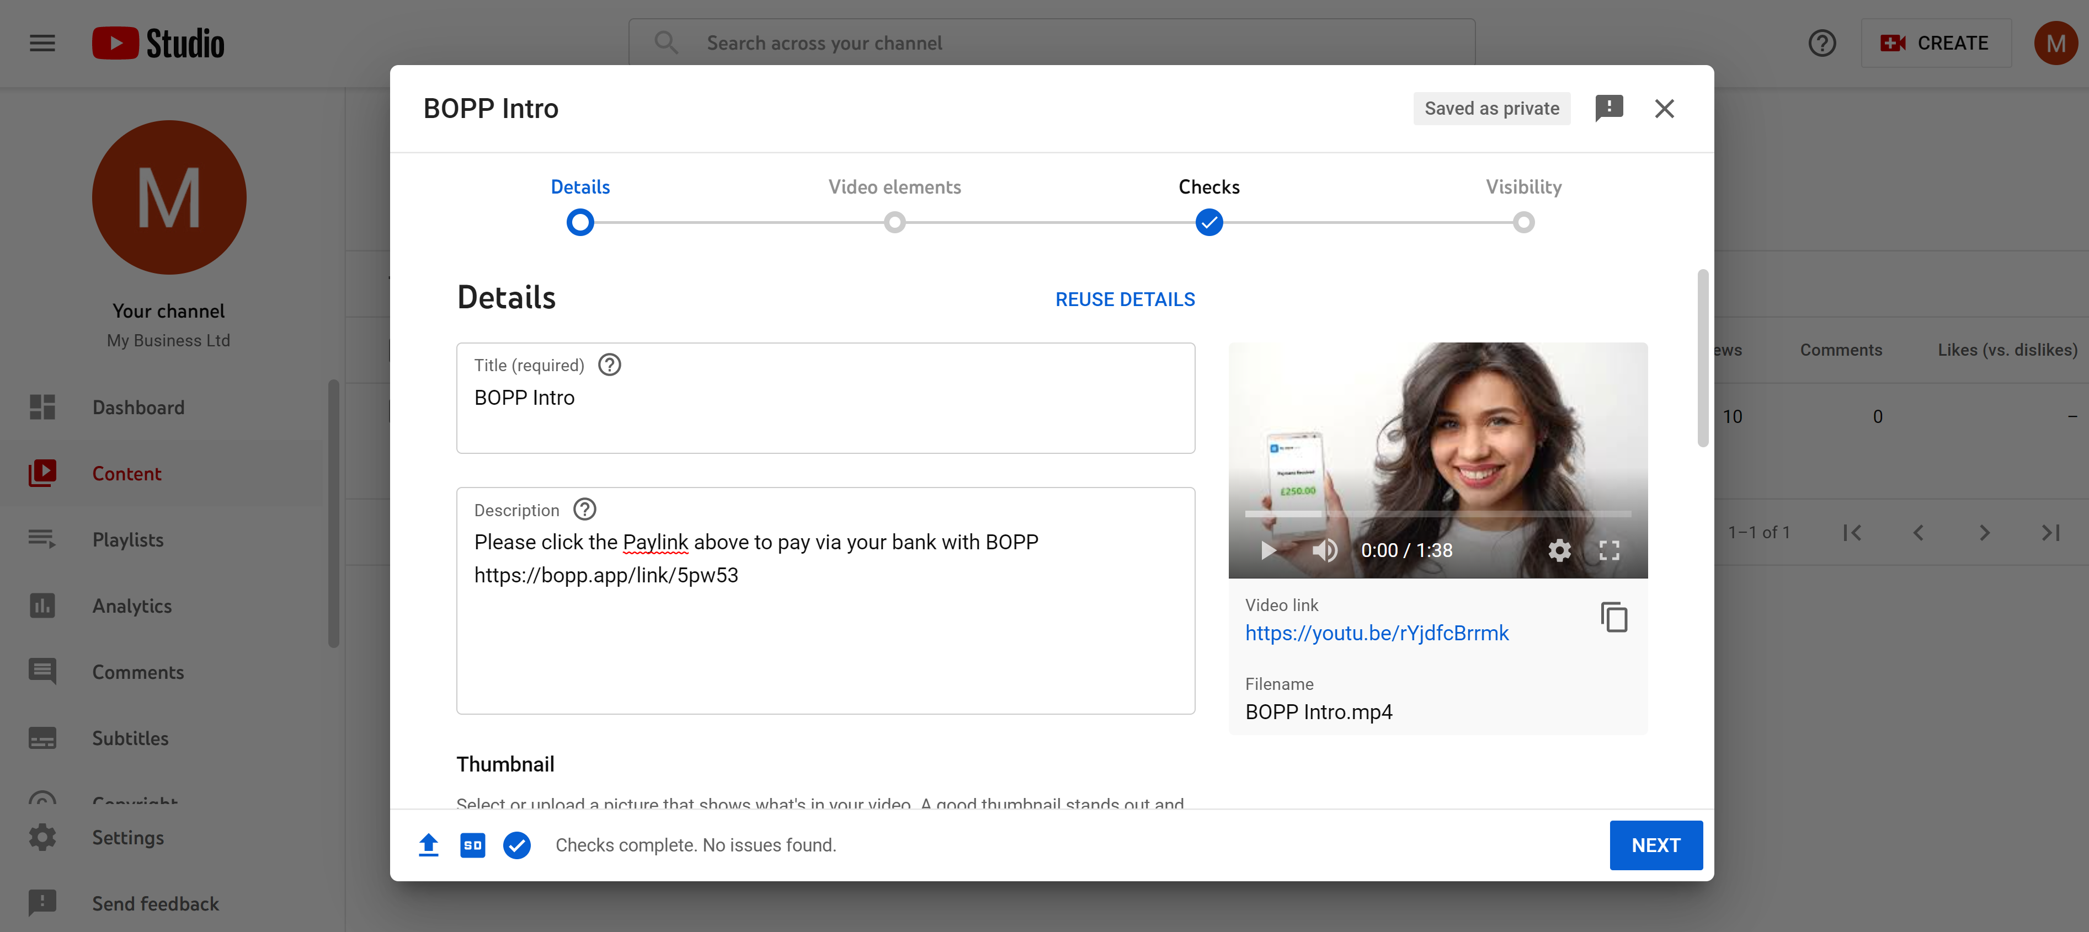Go to last page of content table
The width and height of the screenshot is (2089, 932).
2050,533
